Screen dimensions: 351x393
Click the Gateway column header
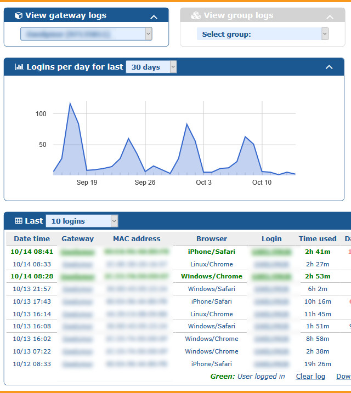[x=77, y=238]
